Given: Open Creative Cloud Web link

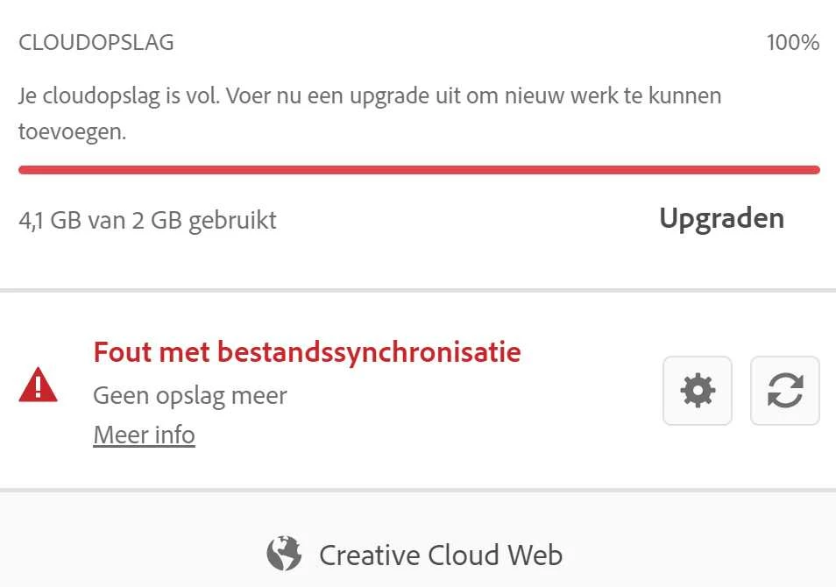Looking at the screenshot, I should click(x=414, y=555).
